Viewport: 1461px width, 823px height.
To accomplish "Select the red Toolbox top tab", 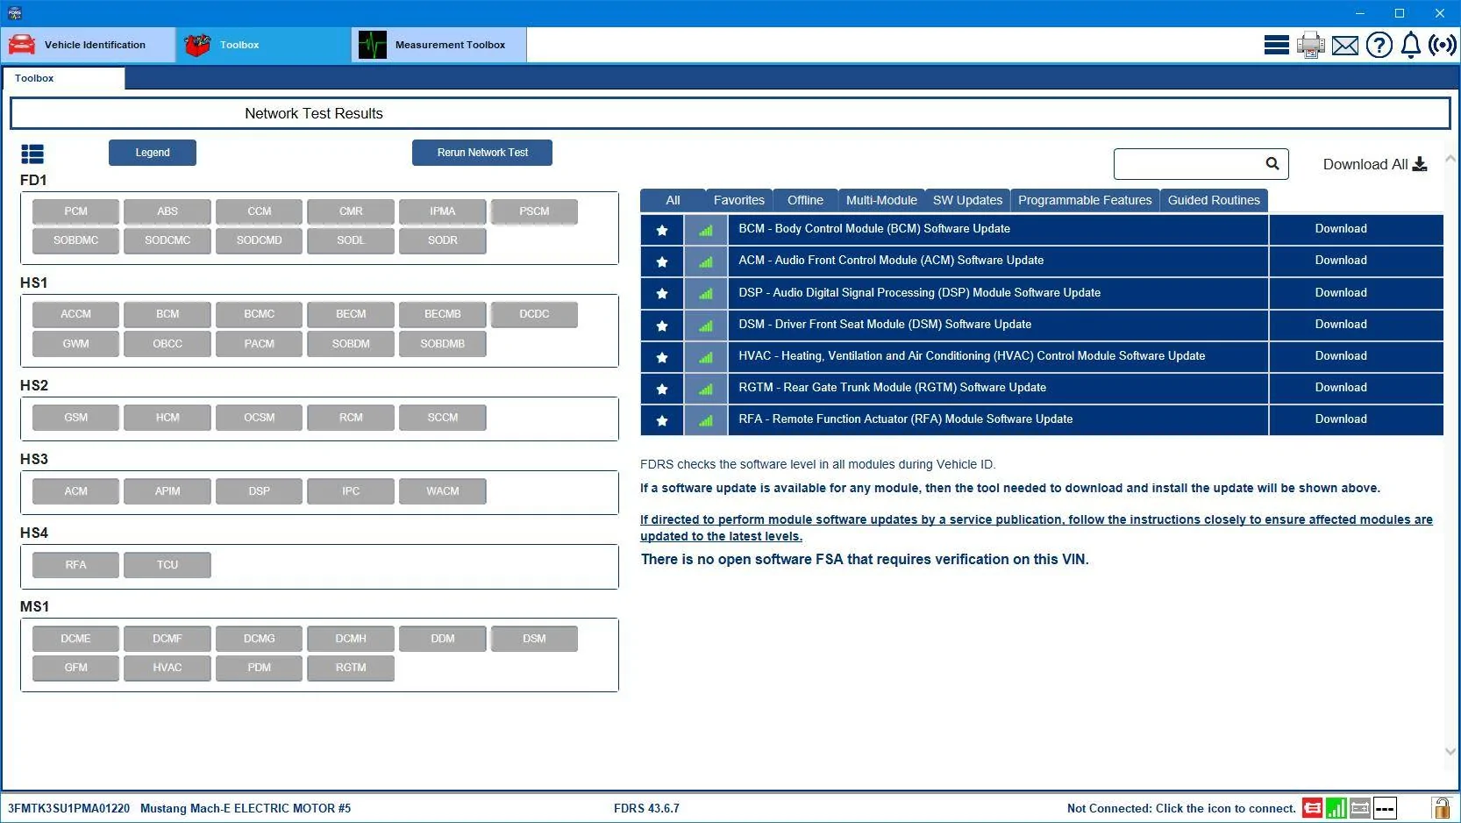I will [263, 45].
